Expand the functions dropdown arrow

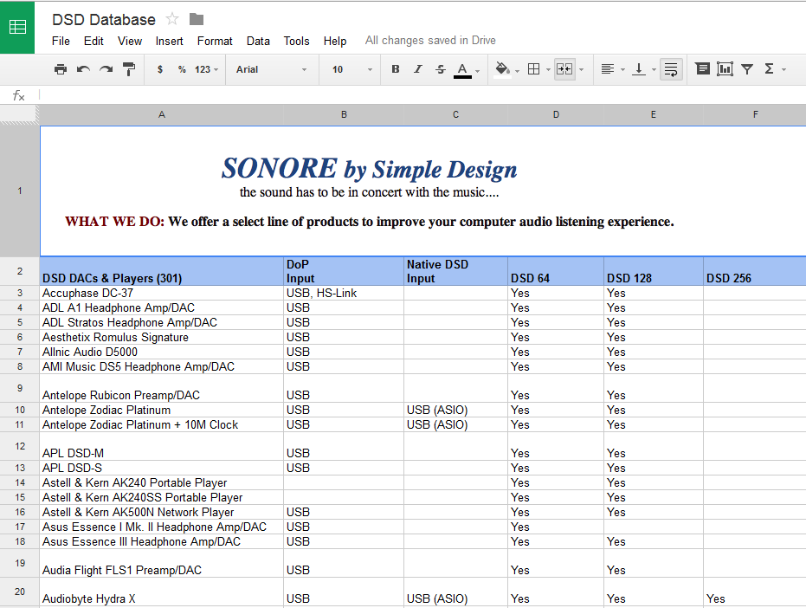pos(783,69)
